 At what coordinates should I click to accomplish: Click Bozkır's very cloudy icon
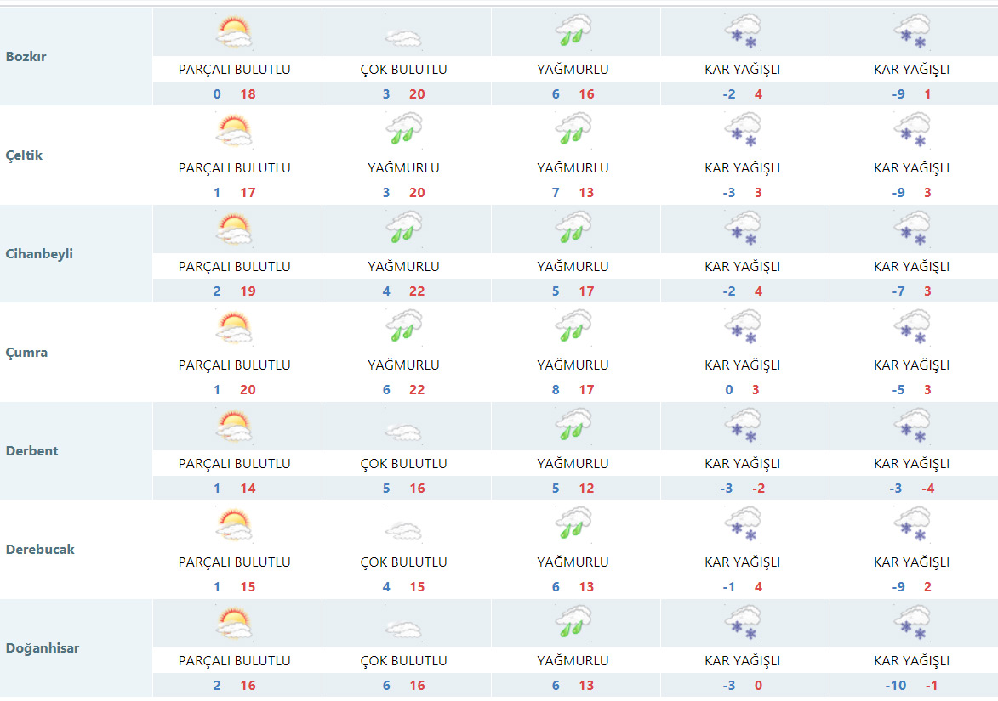coord(402,37)
